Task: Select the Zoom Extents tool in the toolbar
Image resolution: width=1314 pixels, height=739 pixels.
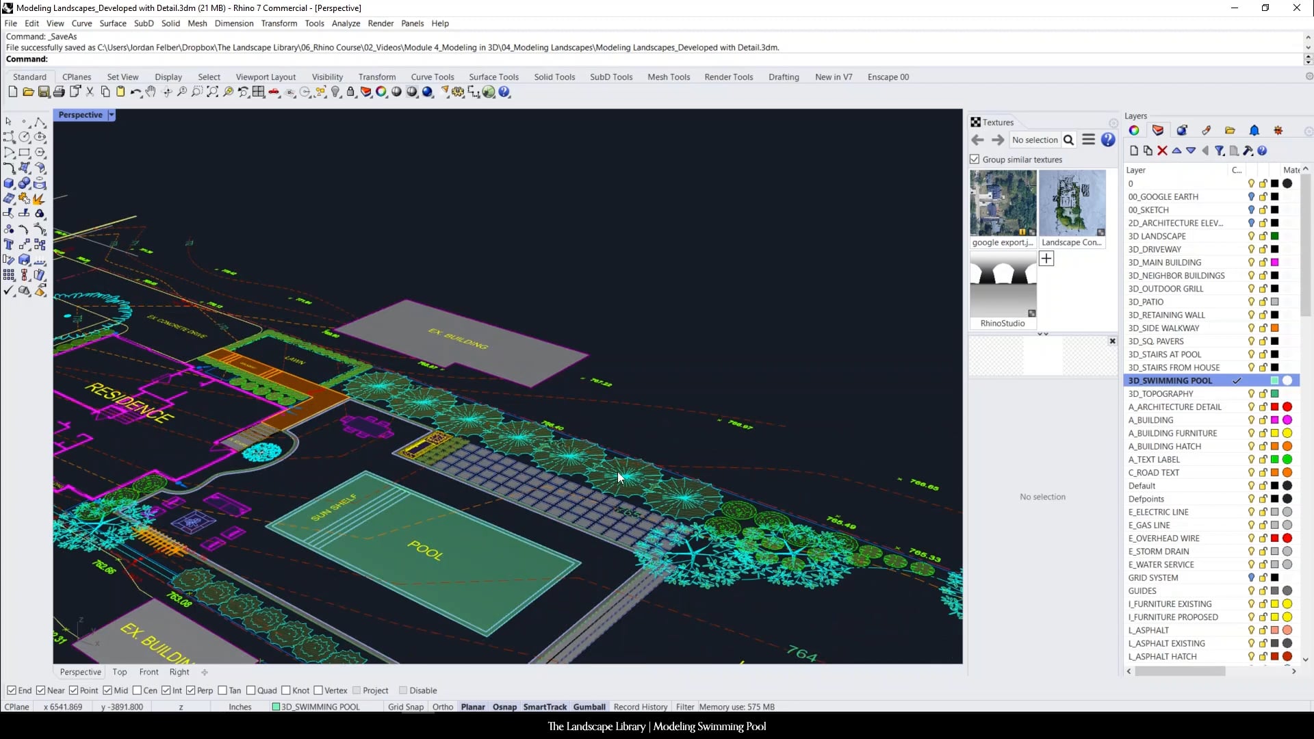Action: point(214,92)
